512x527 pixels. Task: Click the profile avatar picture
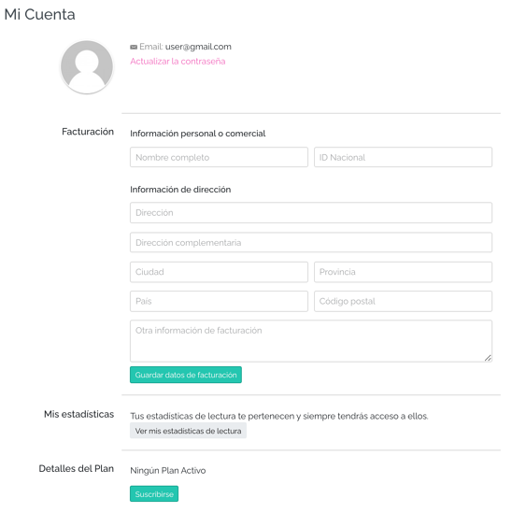(x=87, y=67)
